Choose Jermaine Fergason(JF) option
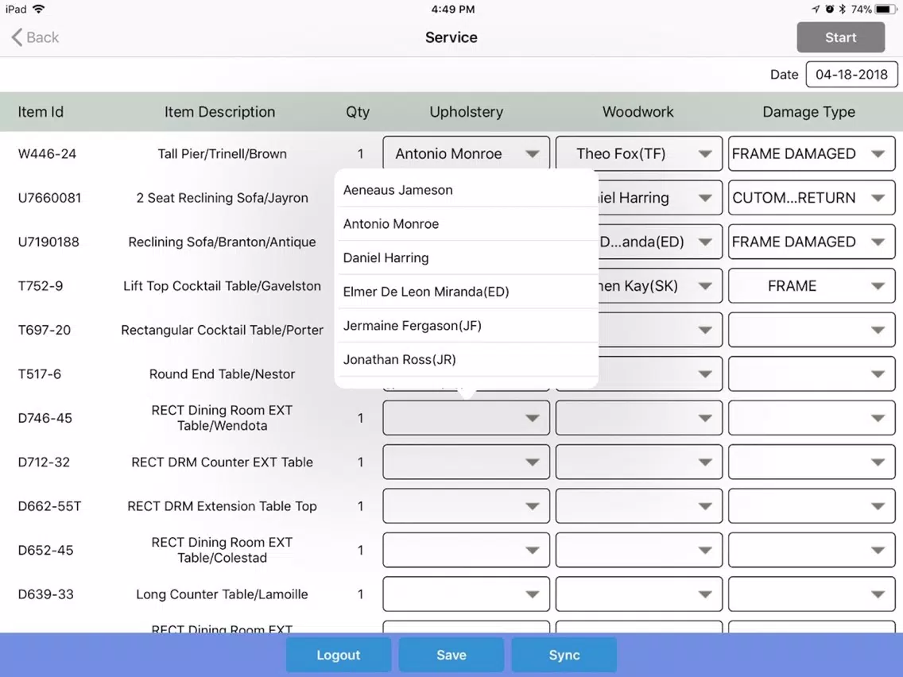The height and width of the screenshot is (677, 903). pos(467,326)
